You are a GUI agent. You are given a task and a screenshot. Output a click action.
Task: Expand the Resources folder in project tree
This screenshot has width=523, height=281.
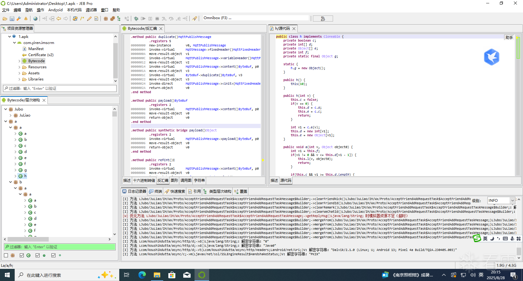(x=19, y=67)
